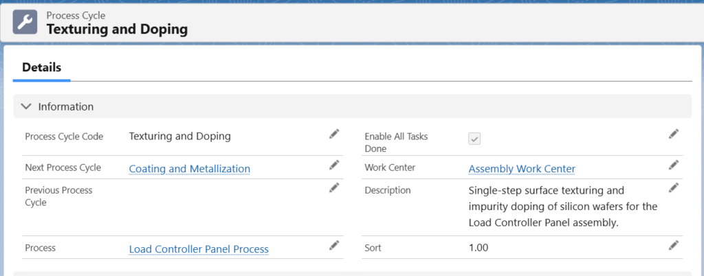Edit the Description field with pencil icon
This screenshot has width=704, height=276.
[x=674, y=187]
